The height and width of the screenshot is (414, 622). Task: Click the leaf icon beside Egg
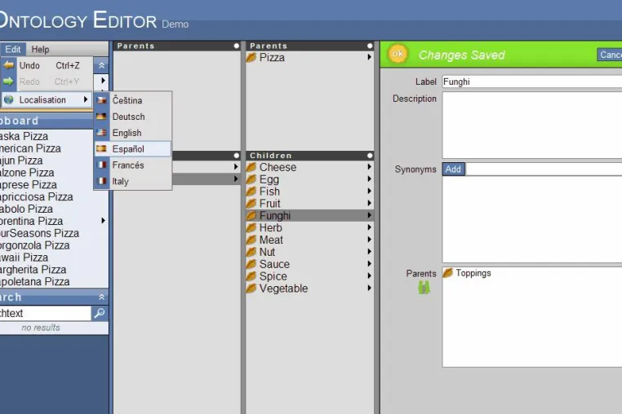tap(251, 179)
